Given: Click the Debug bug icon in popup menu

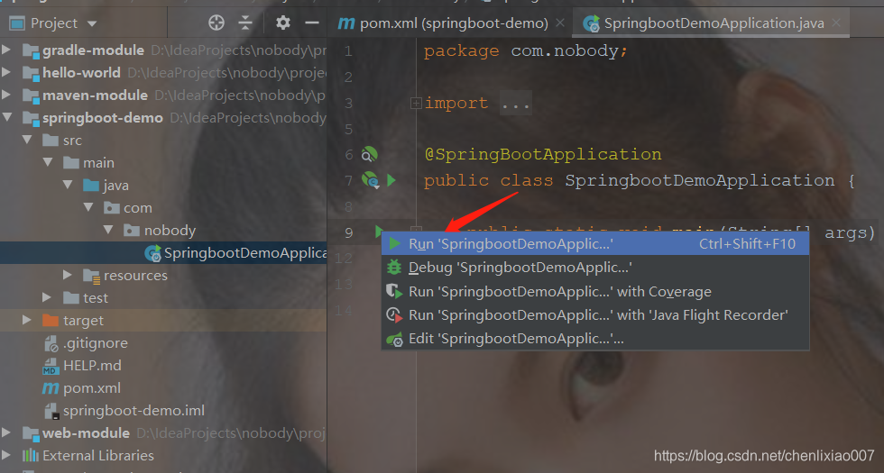Looking at the screenshot, I should point(394,268).
